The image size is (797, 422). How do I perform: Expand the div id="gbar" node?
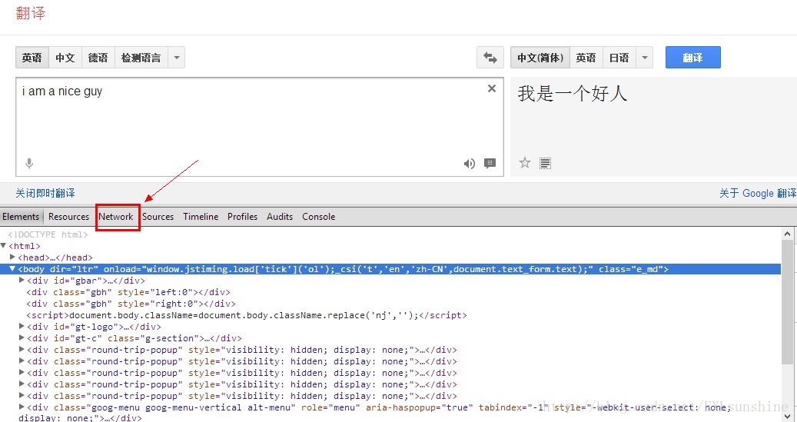(x=22, y=280)
